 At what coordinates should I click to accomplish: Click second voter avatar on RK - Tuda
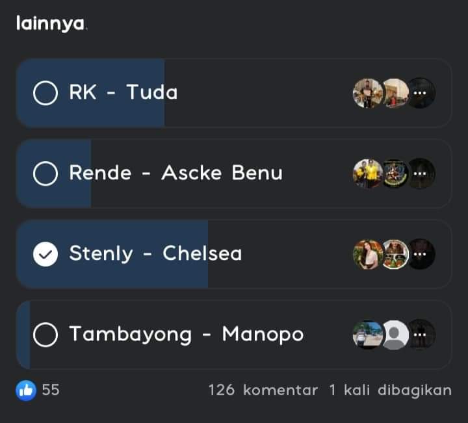coord(394,93)
